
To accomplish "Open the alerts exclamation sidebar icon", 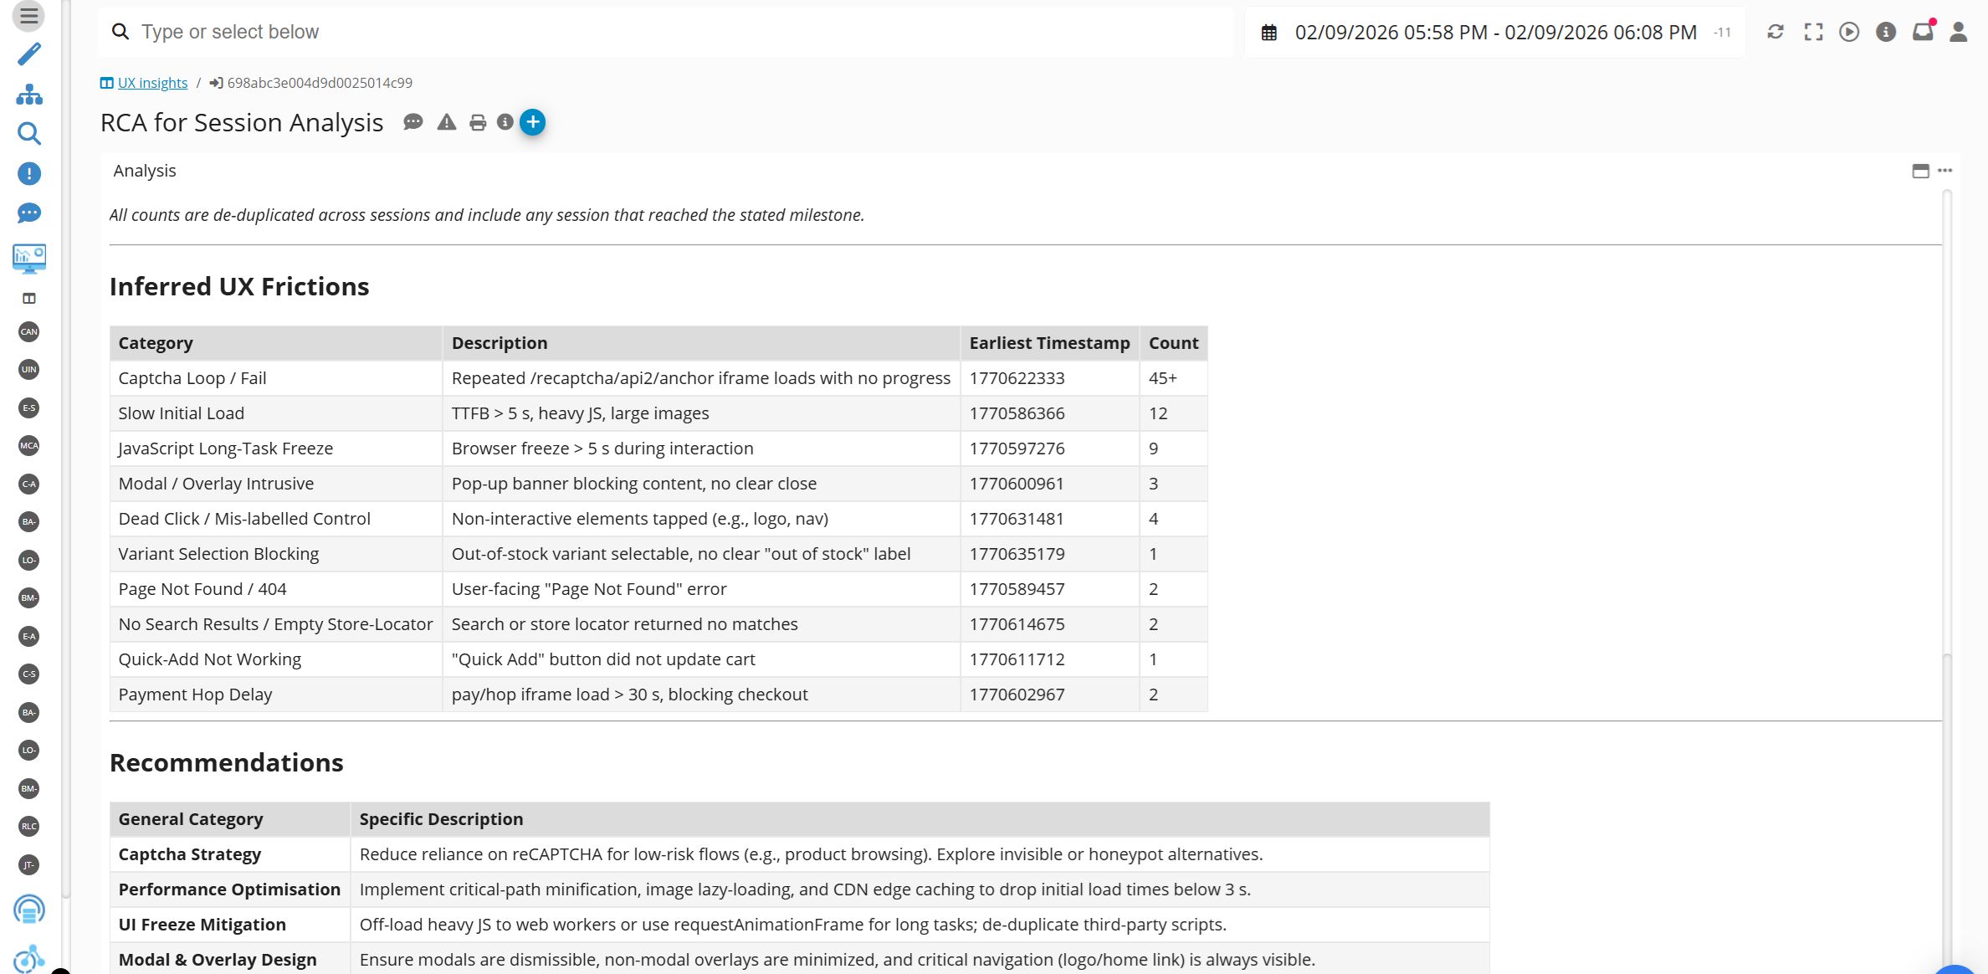I will coord(28,173).
